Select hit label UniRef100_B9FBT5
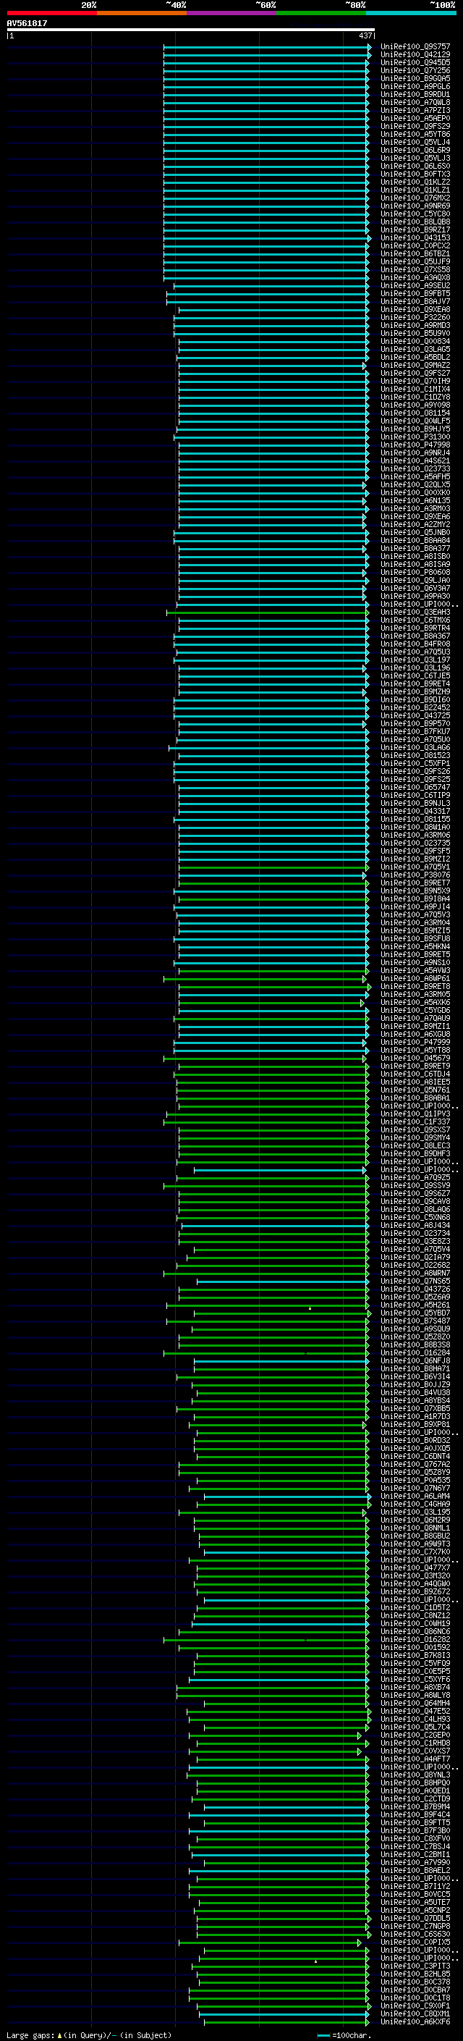The height and width of the screenshot is (2041, 463). 415,293
